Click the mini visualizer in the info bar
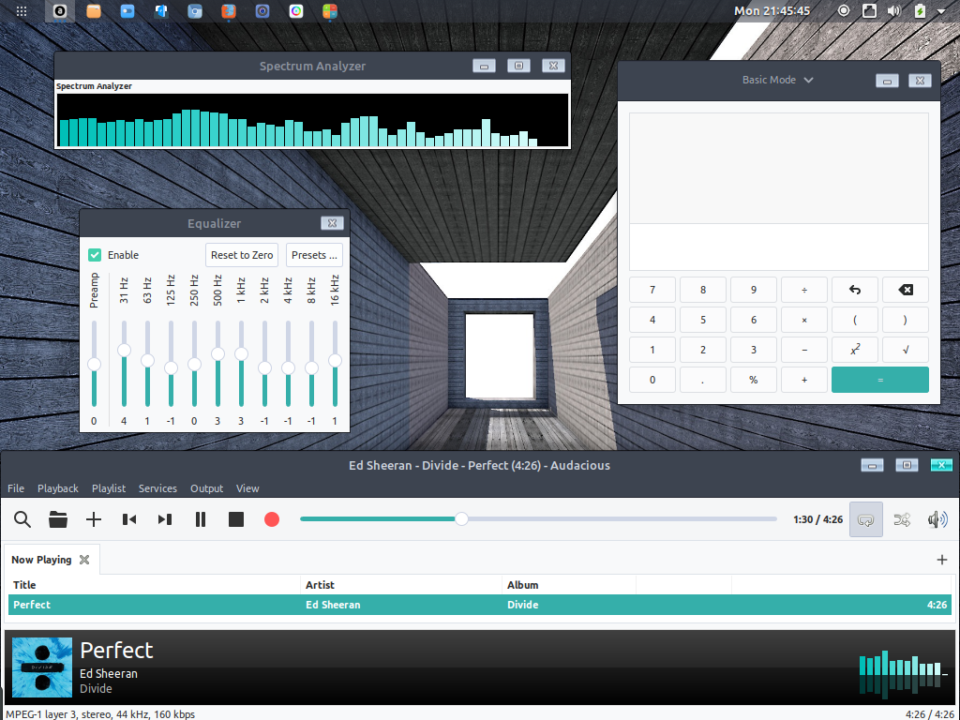The image size is (960, 720). pos(904,673)
